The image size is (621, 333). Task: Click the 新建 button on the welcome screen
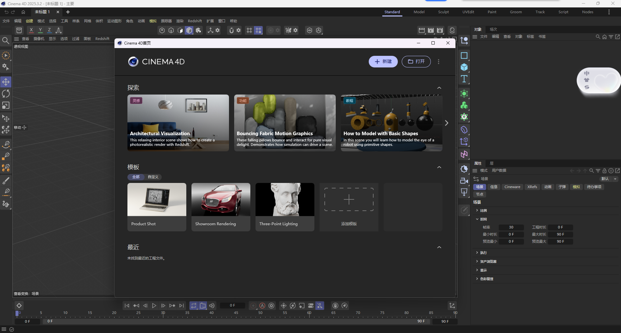383,62
